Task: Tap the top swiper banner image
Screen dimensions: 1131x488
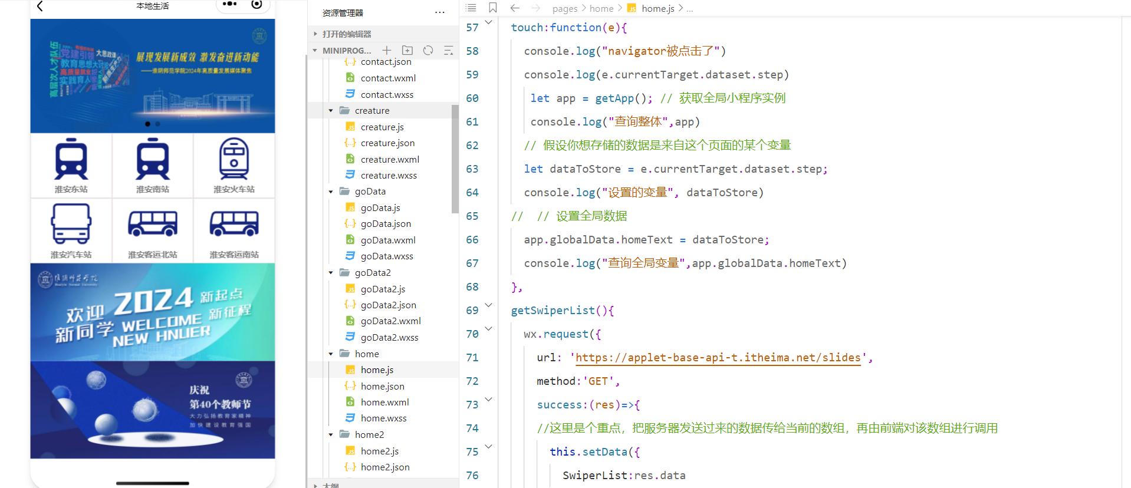Action: tap(153, 75)
